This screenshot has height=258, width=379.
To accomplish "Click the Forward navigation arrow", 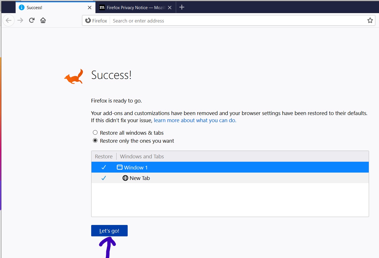I will 20,21.
